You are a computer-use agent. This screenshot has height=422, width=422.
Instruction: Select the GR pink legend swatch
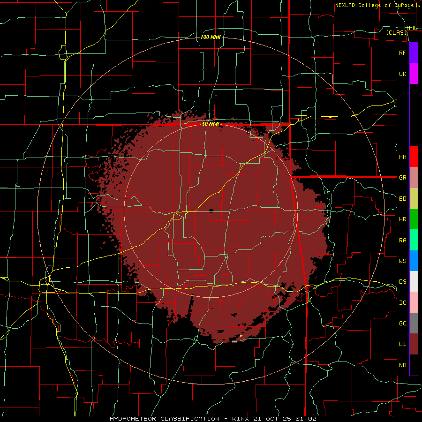(414, 177)
